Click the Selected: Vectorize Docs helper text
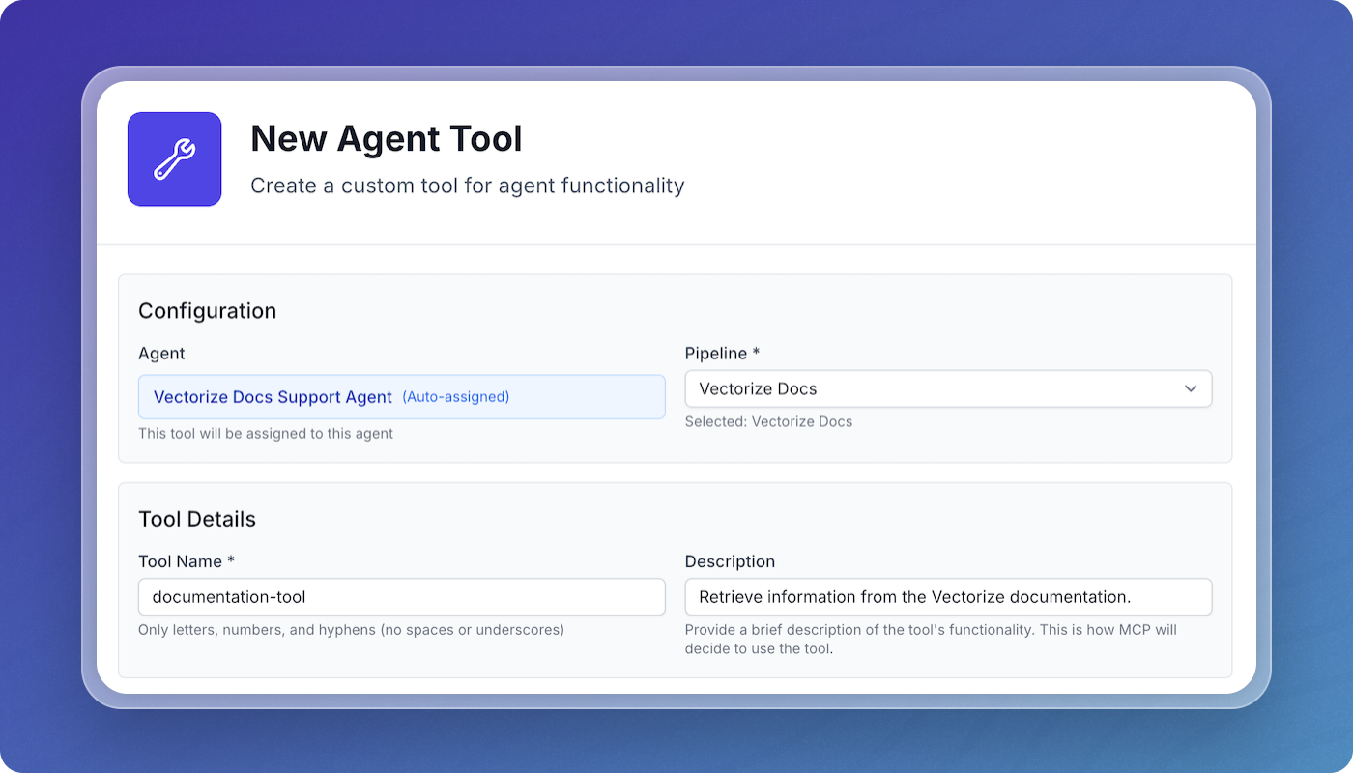1353x773 pixels. coord(768,421)
